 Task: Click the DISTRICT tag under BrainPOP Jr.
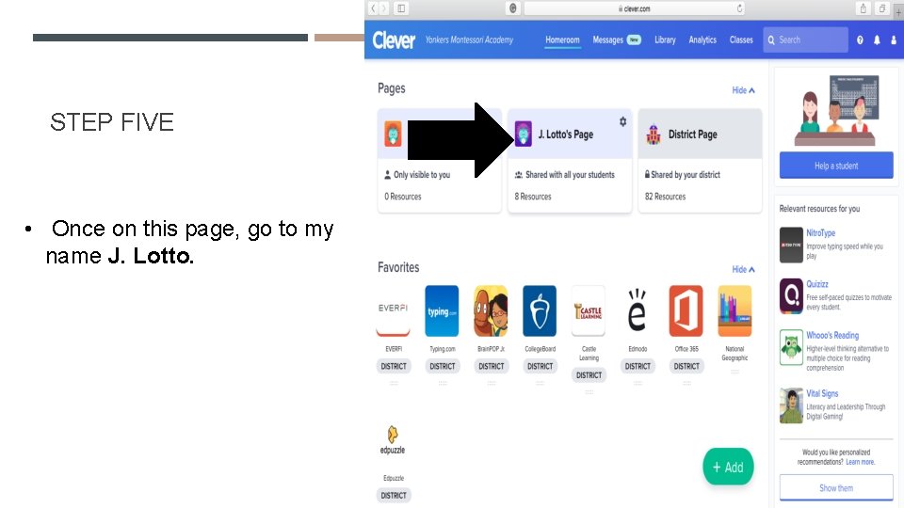(x=492, y=366)
